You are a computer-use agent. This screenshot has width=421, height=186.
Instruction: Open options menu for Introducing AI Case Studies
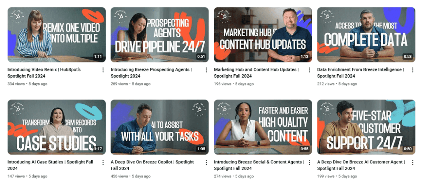103,162
